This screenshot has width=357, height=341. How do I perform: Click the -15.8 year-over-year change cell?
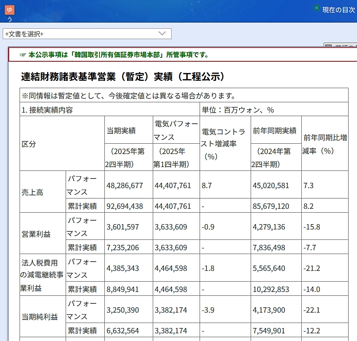coord(311,227)
